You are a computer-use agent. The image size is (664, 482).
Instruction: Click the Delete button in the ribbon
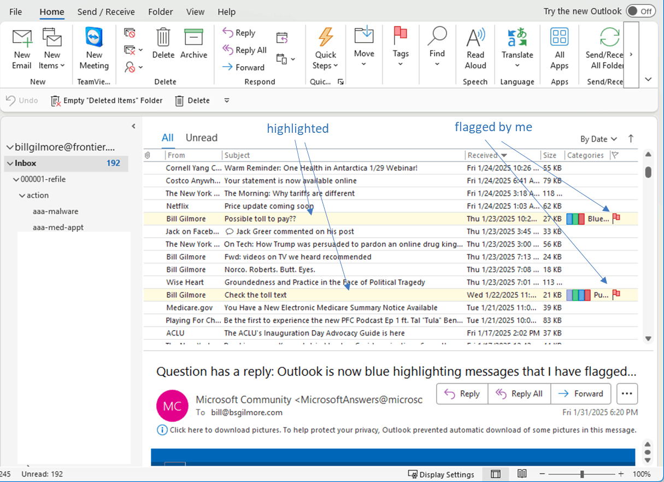point(163,44)
